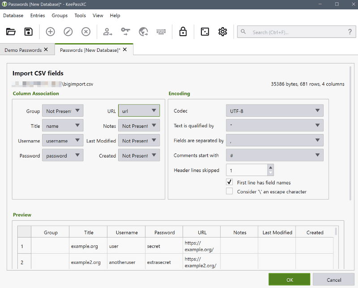Image resolution: width=358 pixels, height=288 pixels.
Task: Copy password with the key icon
Action: coord(125,32)
